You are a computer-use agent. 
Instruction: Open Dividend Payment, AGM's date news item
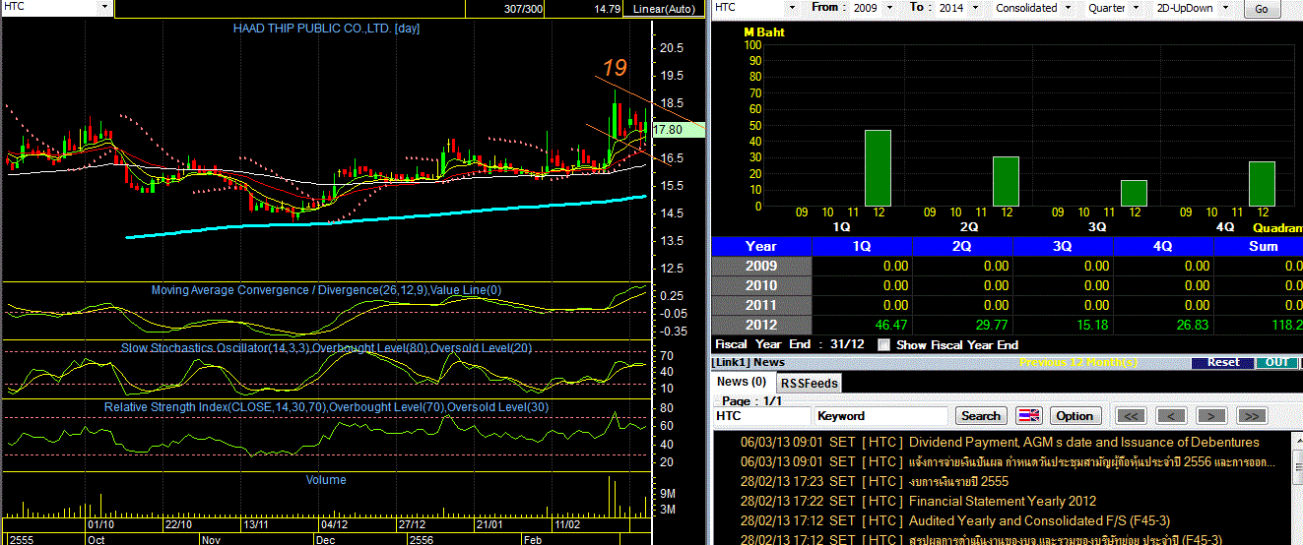click(1083, 442)
